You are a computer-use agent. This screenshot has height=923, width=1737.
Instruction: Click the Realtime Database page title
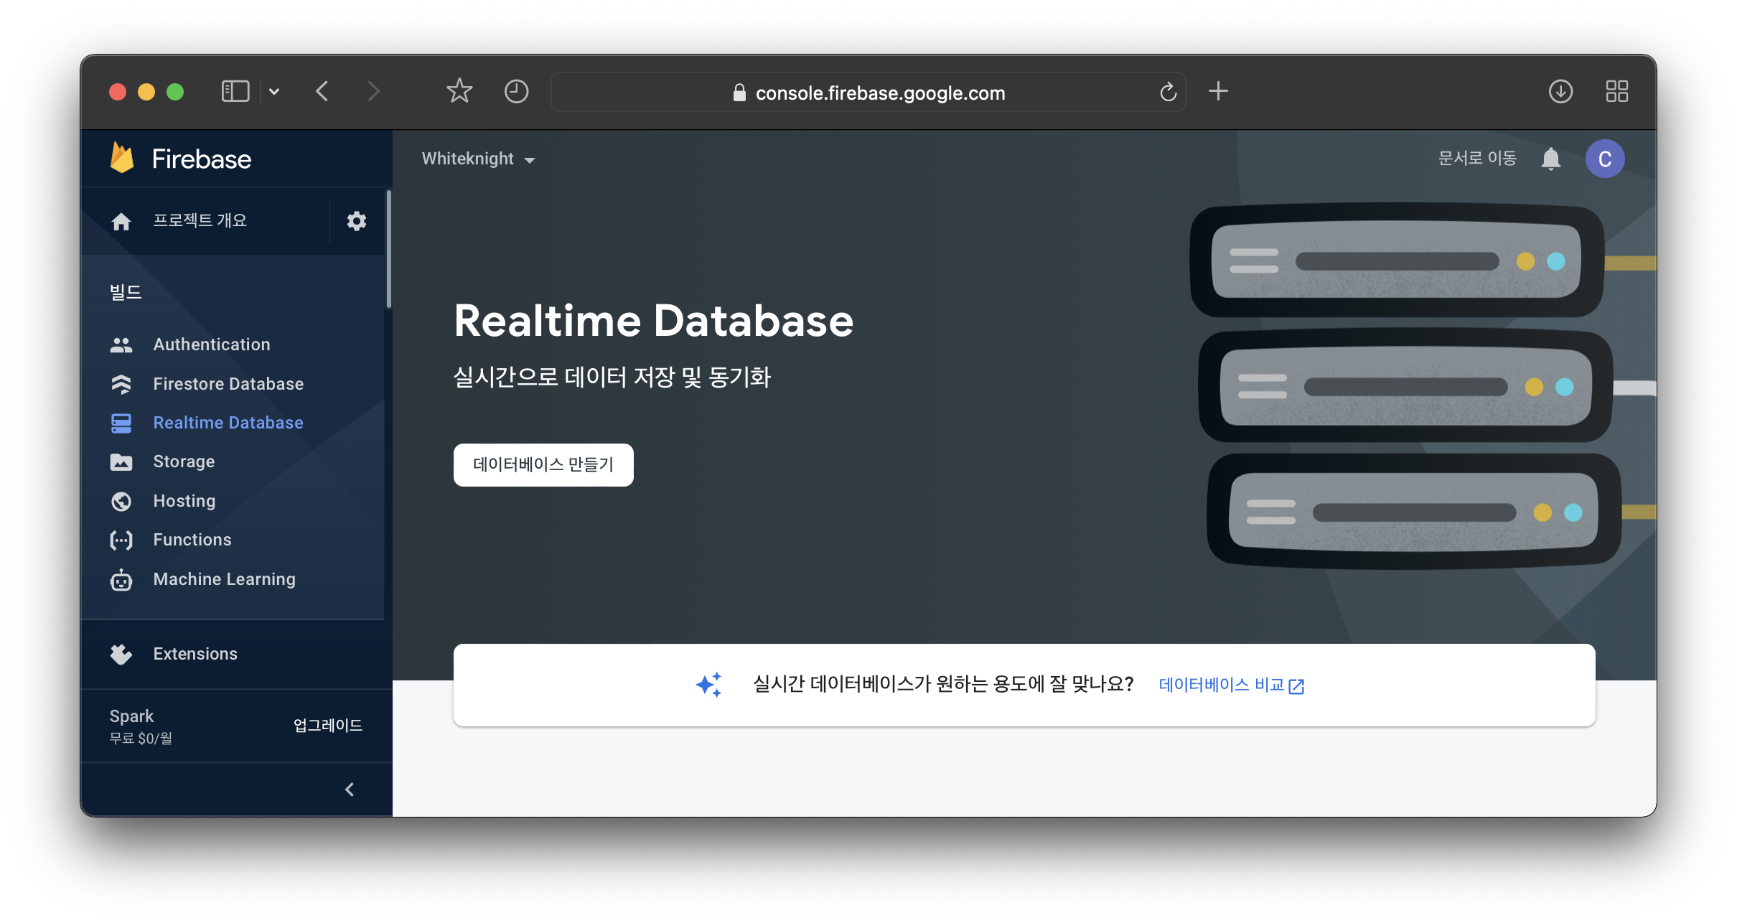click(653, 321)
